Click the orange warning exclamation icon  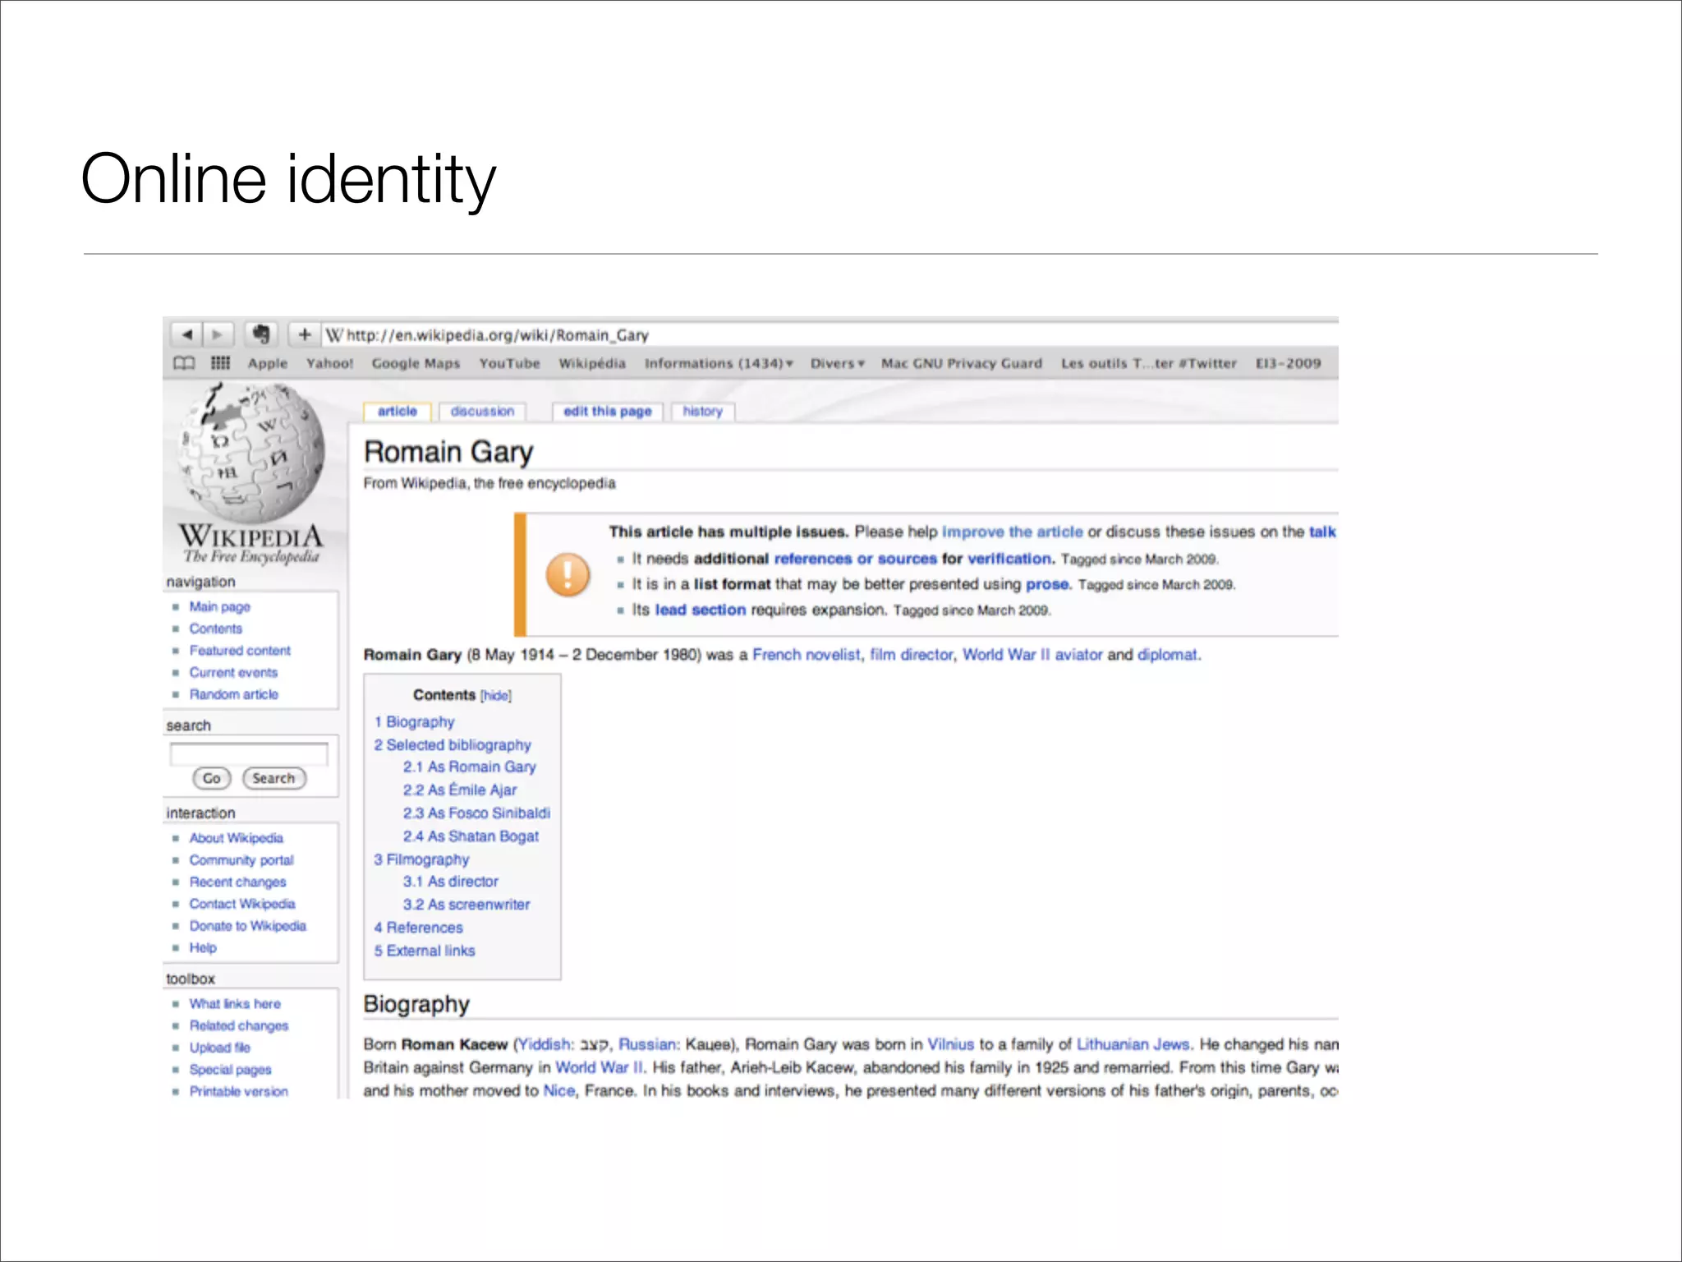(568, 574)
